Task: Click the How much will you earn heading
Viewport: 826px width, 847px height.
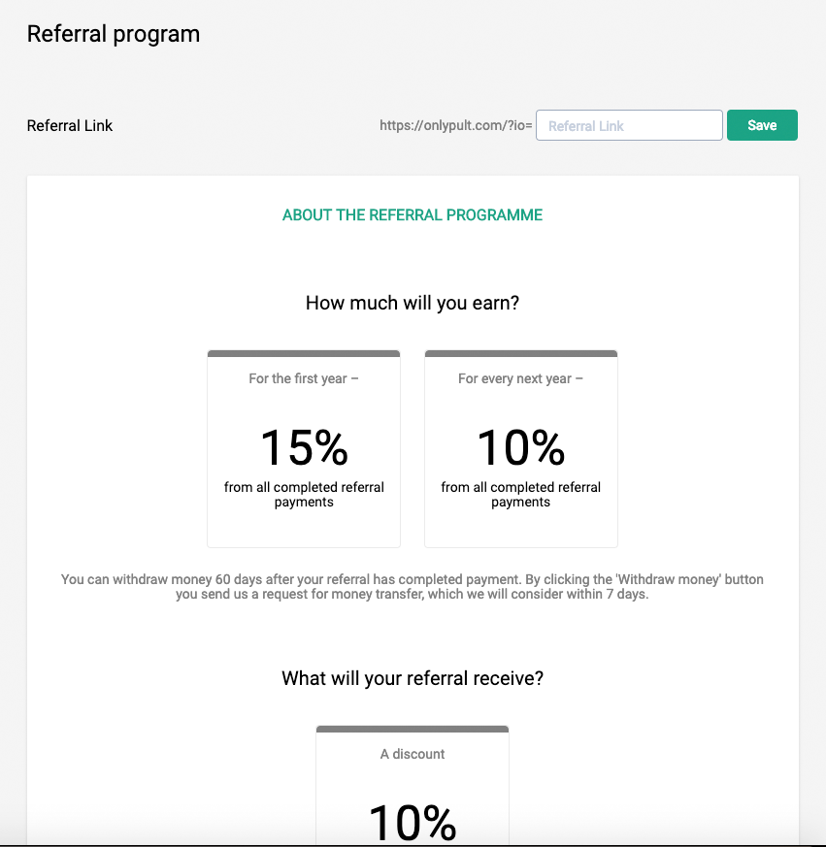Action: pos(413,303)
